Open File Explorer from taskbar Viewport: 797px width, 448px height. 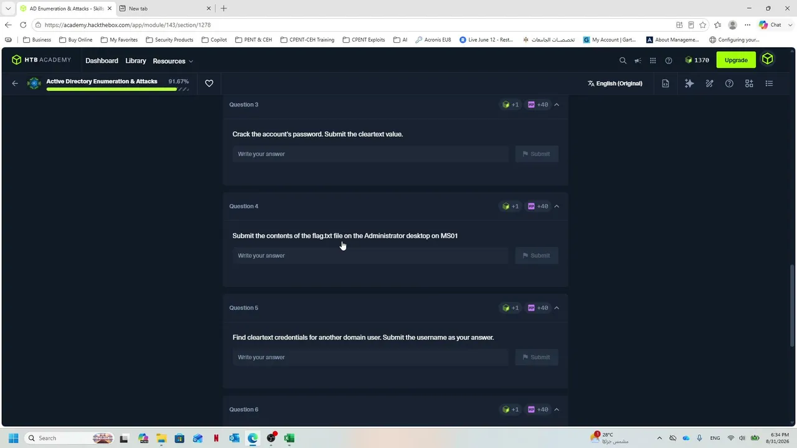point(161,438)
